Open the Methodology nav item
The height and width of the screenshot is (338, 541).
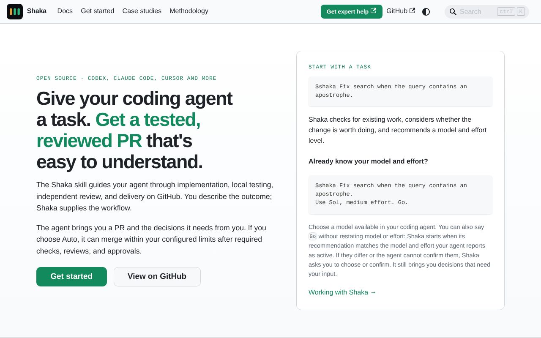[x=189, y=11]
